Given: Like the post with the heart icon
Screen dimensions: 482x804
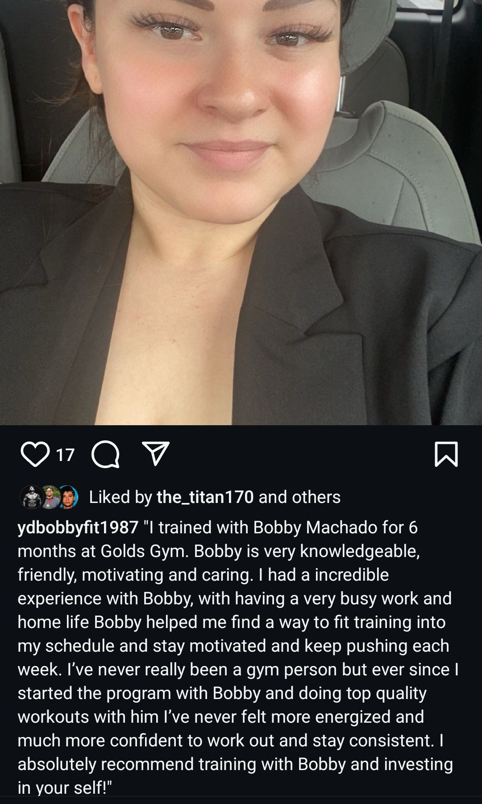Looking at the screenshot, I should tap(35, 454).
